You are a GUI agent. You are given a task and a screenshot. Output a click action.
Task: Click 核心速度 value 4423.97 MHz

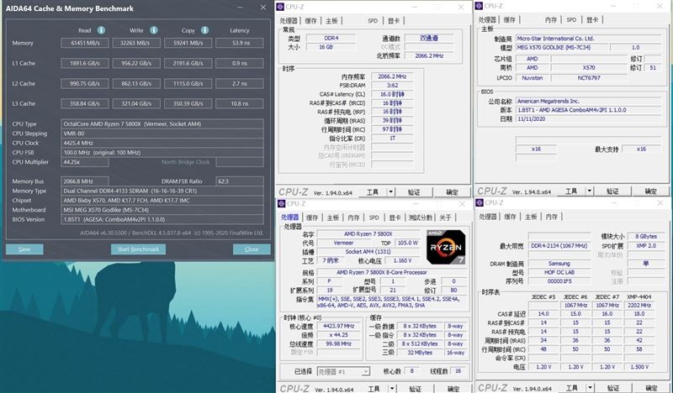click(339, 326)
